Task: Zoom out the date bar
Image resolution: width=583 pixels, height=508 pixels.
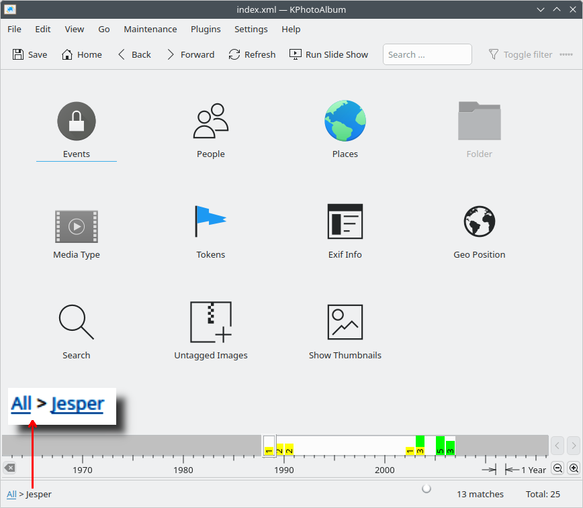Action: 557,468
